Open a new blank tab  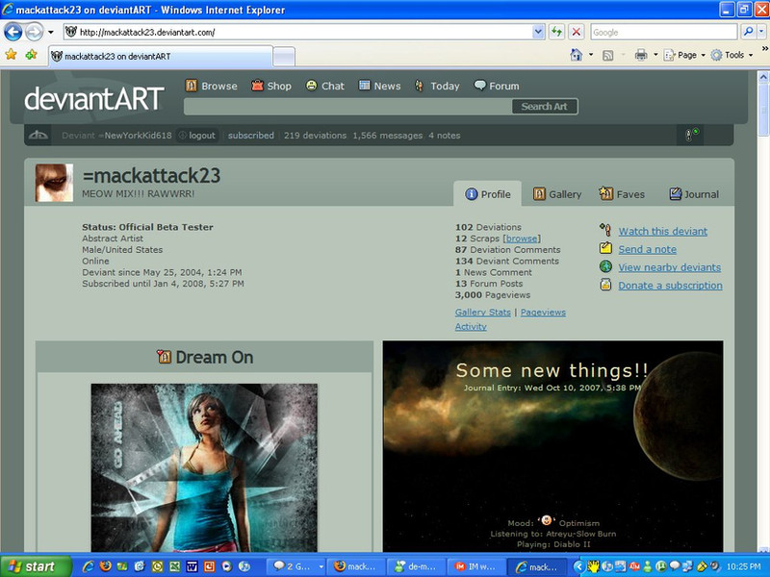pyautogui.click(x=284, y=57)
